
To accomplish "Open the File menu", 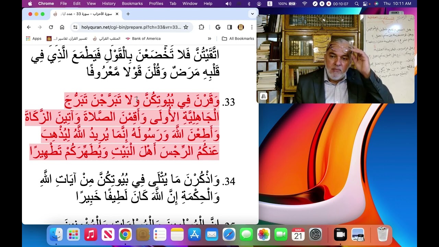I will (x=63, y=4).
